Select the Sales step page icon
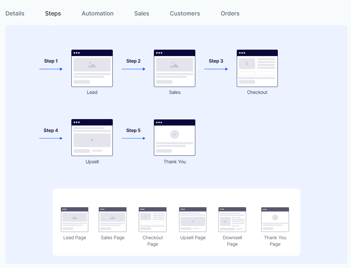Image resolution: width=351 pixels, height=268 pixels. [x=174, y=68]
